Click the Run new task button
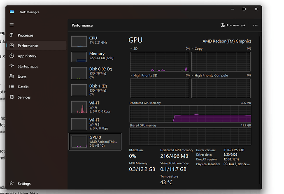The width and height of the screenshot is (284, 194). tap(233, 25)
